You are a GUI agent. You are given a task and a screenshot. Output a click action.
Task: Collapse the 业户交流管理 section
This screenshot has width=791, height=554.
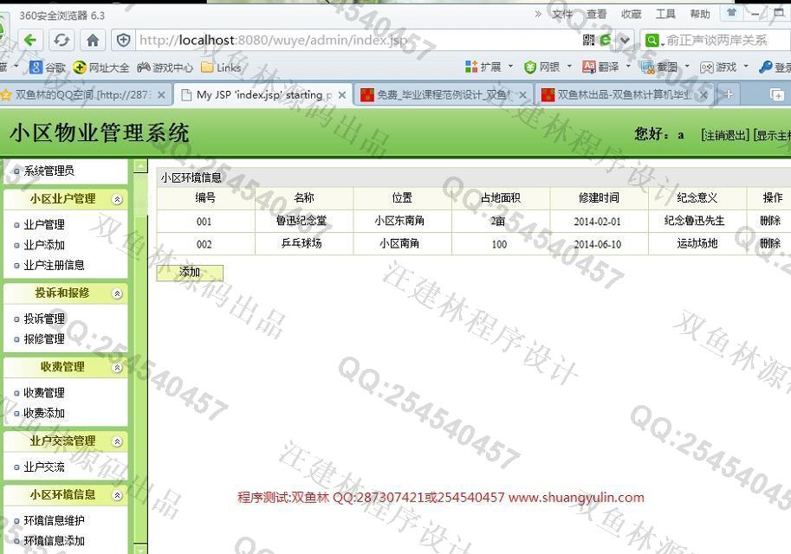pyautogui.click(x=117, y=442)
